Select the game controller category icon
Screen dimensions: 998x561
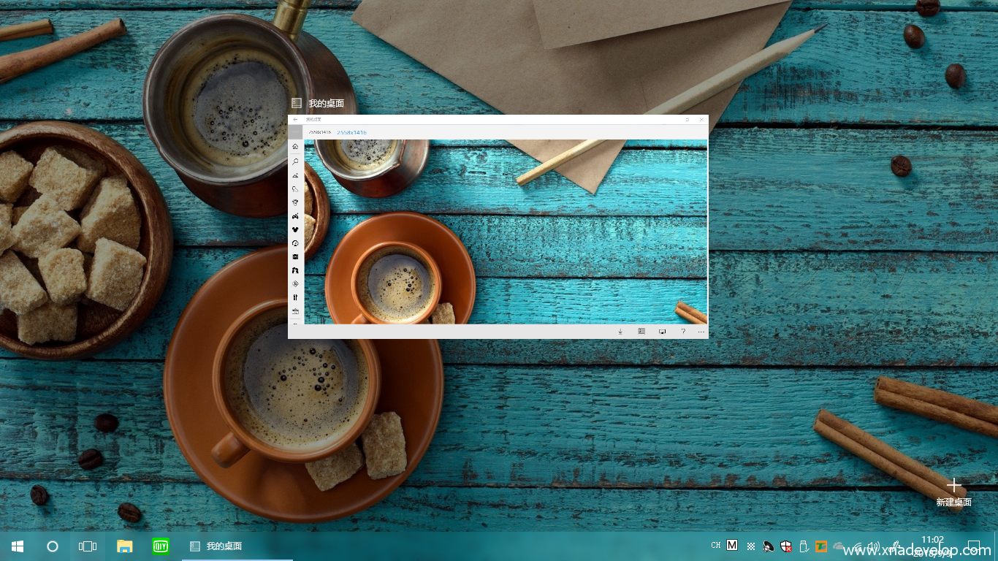point(295,215)
